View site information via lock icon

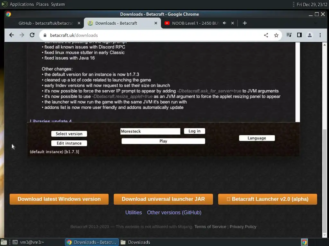coord(45,35)
